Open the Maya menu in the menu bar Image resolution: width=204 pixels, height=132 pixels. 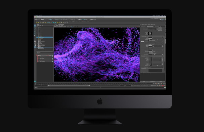tap(37, 16)
